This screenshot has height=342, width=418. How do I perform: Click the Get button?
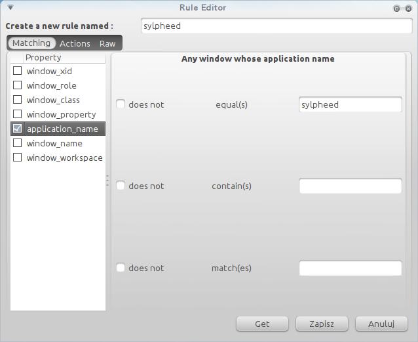(x=262, y=324)
